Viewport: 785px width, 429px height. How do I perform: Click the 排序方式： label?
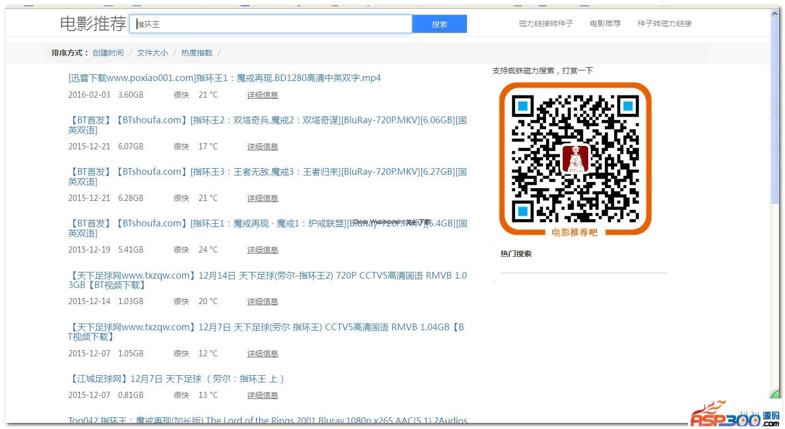click(x=70, y=53)
